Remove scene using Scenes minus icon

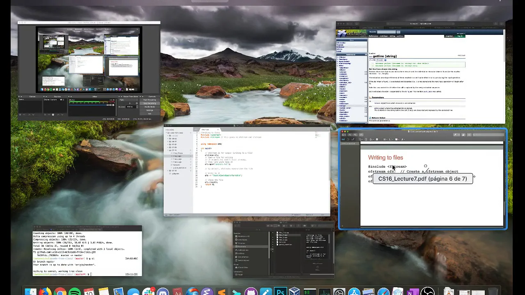pyautogui.click(x=24, y=115)
